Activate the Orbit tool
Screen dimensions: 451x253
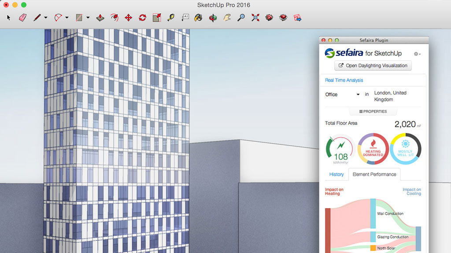coord(213,18)
